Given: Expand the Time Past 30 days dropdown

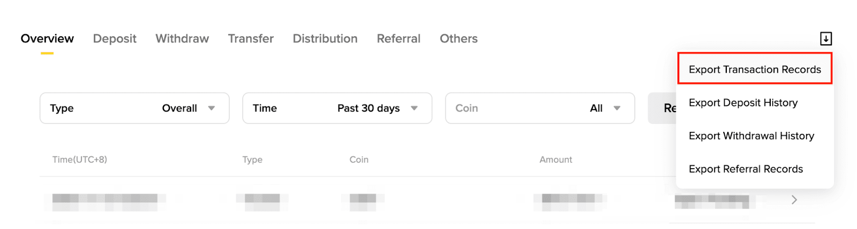Looking at the screenshot, I should pos(337,108).
